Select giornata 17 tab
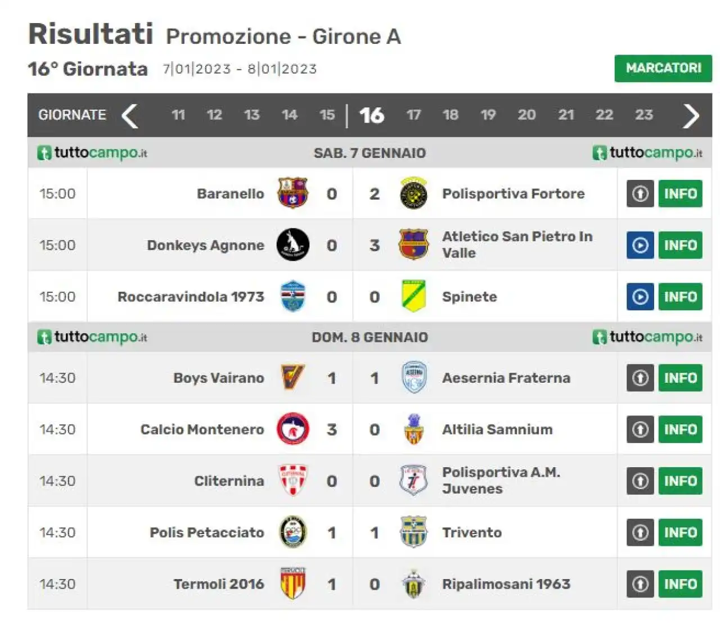Viewport: 720px width, 624px height. pyautogui.click(x=413, y=115)
